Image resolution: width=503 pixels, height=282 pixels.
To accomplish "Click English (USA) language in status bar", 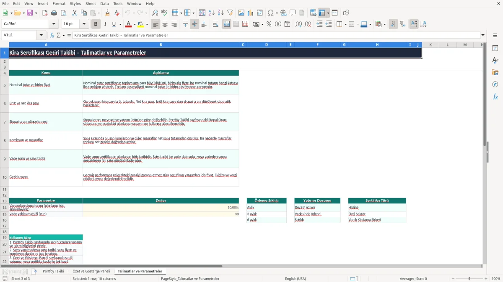I will (295, 279).
